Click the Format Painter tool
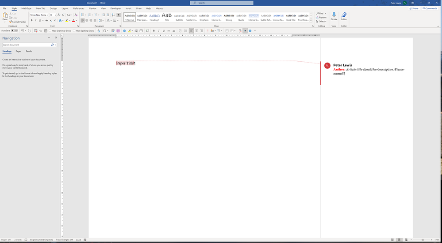The width and height of the screenshot is (442, 243). pos(18,22)
